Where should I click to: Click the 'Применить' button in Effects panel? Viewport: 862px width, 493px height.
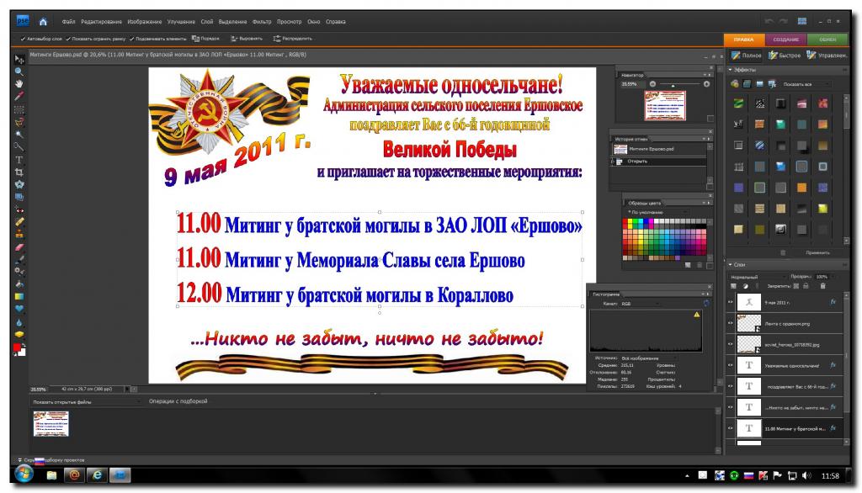click(817, 252)
